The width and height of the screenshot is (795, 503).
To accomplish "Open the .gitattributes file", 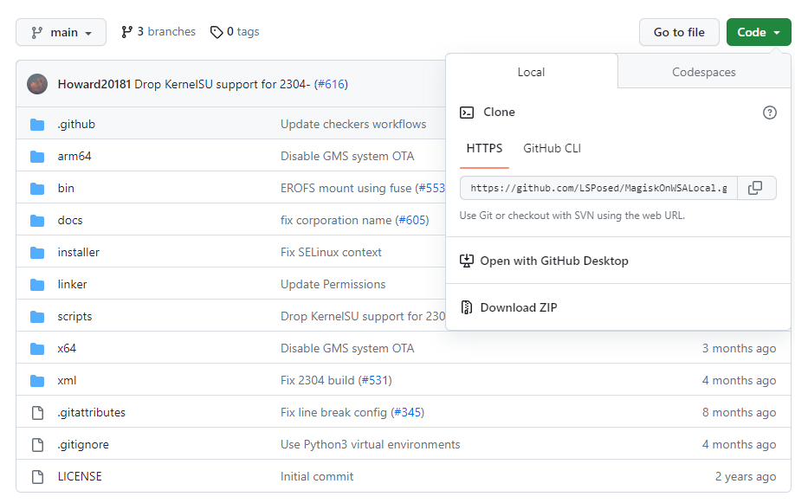I will click(x=91, y=412).
